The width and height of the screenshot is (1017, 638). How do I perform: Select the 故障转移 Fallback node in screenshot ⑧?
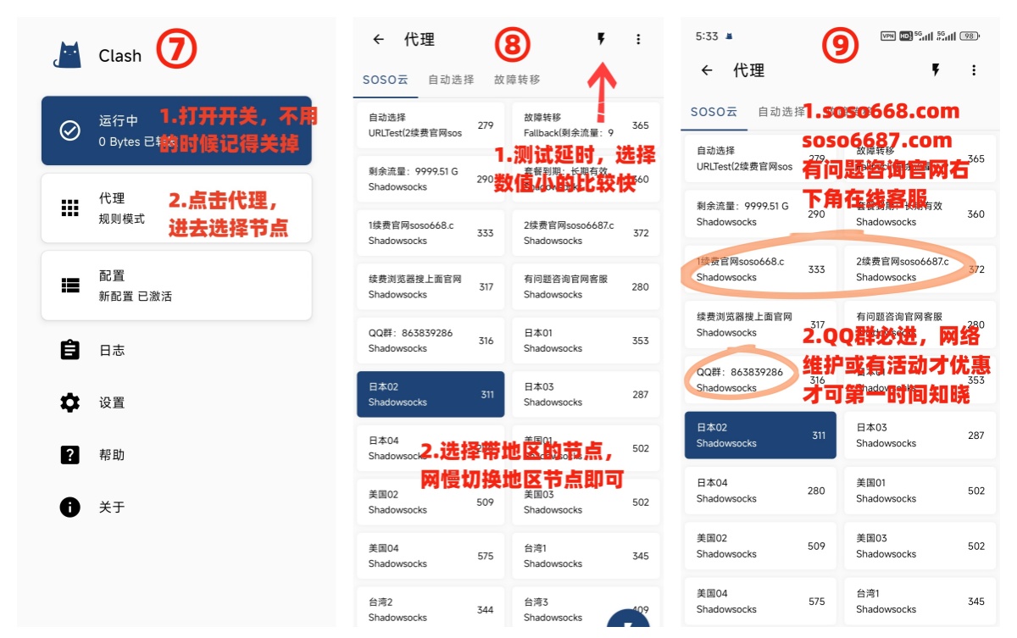coord(586,125)
